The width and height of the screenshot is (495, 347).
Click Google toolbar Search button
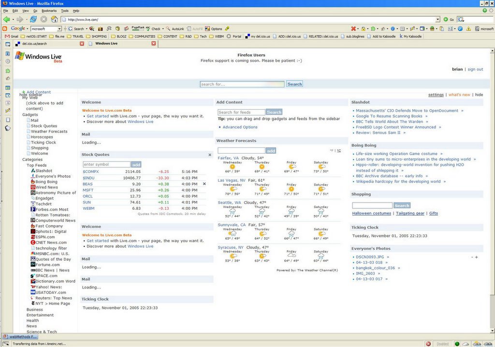pos(76,29)
